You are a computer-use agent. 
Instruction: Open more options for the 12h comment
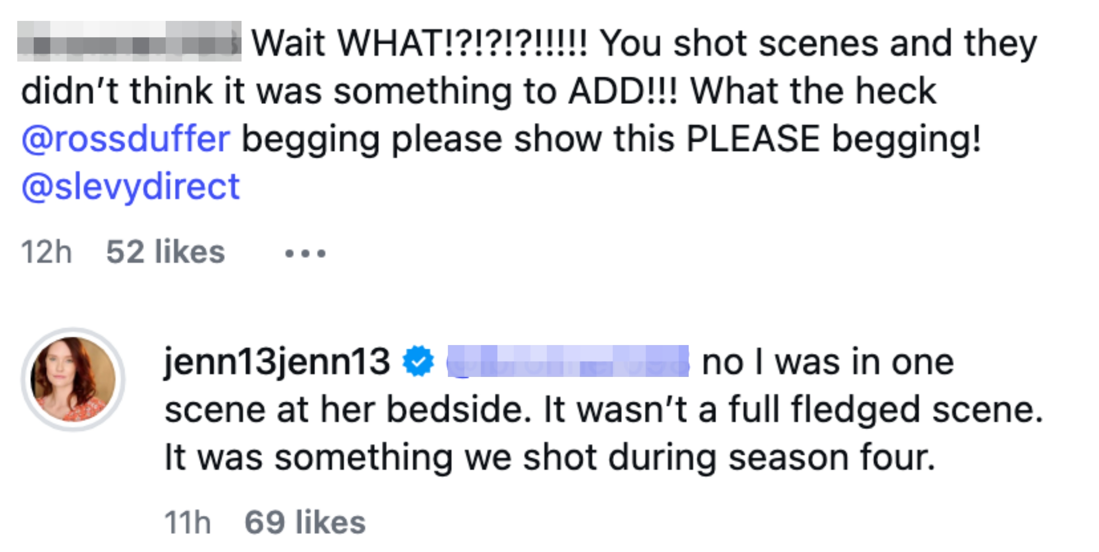305,253
